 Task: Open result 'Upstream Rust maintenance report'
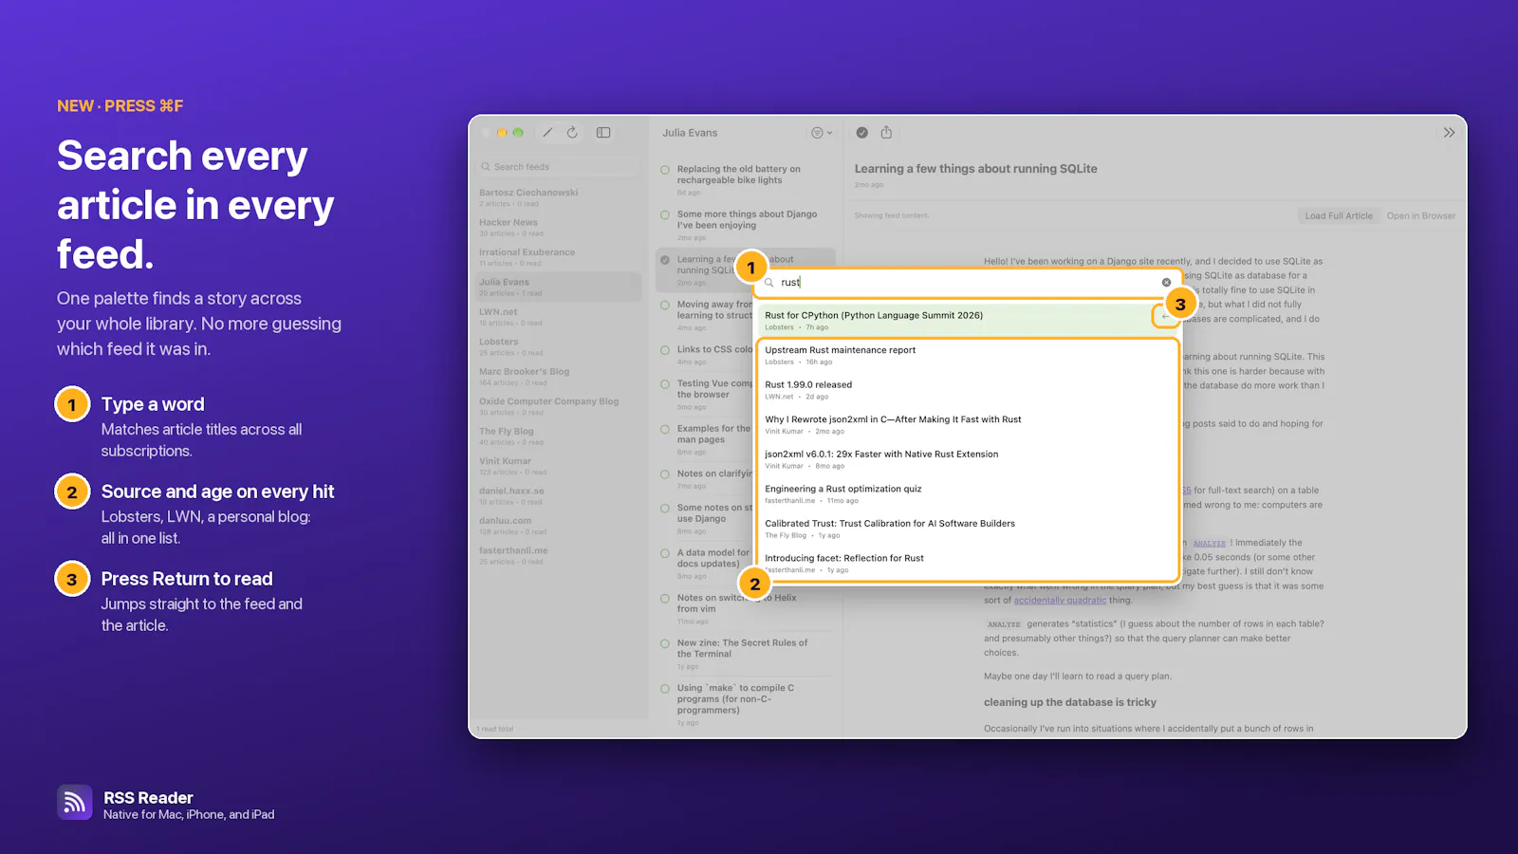click(x=968, y=356)
